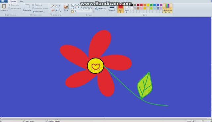
Task: Expand the Кисти brushes dropdown arrow
Action: [66, 12]
